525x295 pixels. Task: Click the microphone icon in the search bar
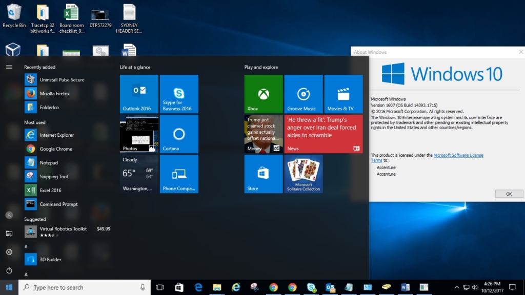click(x=142, y=287)
